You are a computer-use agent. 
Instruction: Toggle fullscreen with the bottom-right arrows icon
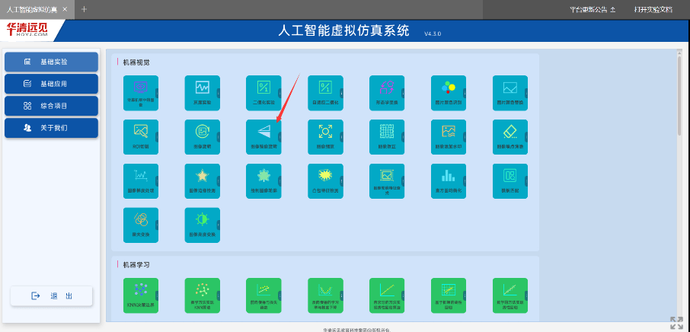(676, 323)
